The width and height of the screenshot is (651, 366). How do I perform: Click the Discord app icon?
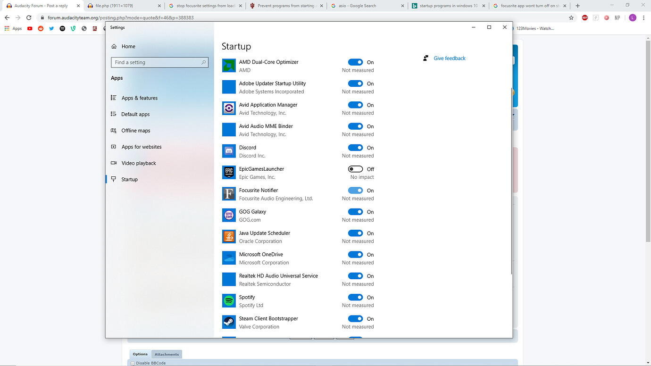[229, 151]
